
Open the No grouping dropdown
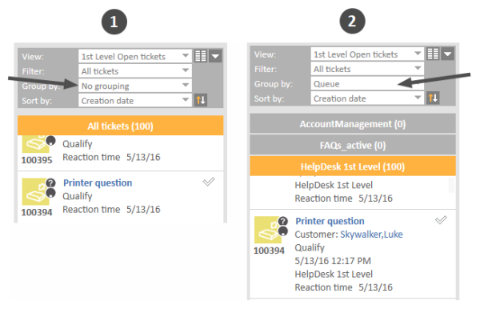135,86
